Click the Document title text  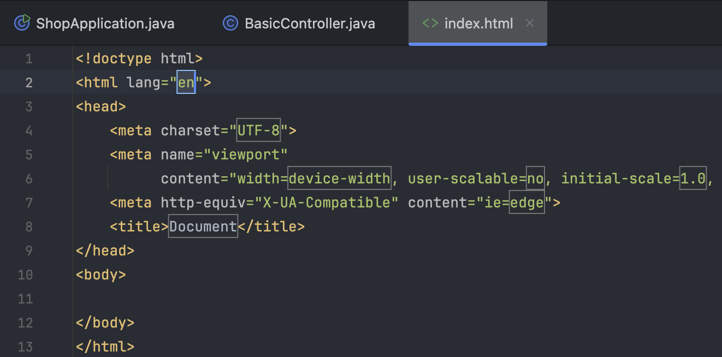pos(203,227)
